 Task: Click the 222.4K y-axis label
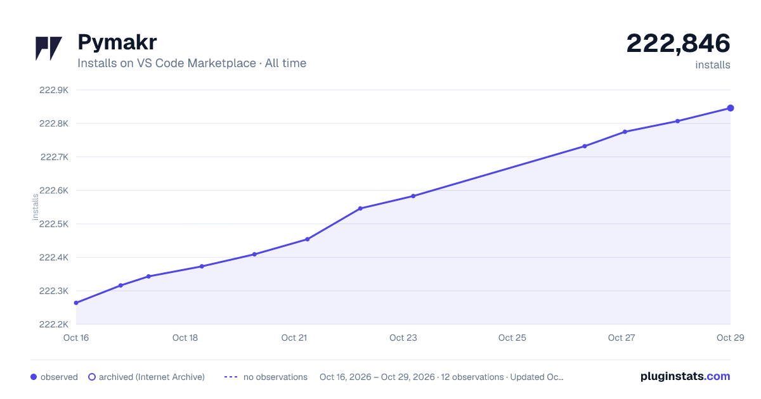54,258
